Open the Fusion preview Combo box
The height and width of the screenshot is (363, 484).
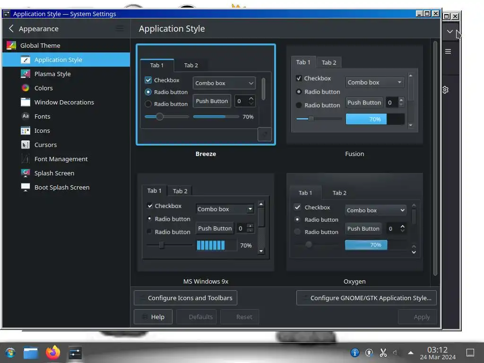click(x=375, y=82)
